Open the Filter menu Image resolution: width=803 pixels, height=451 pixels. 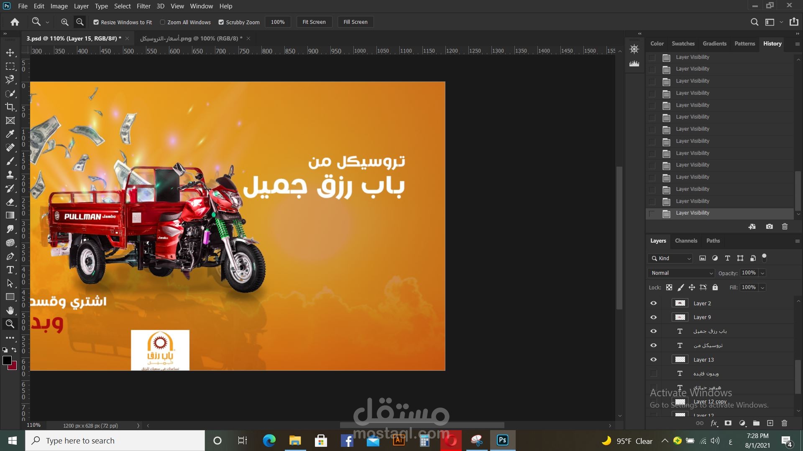[143, 6]
